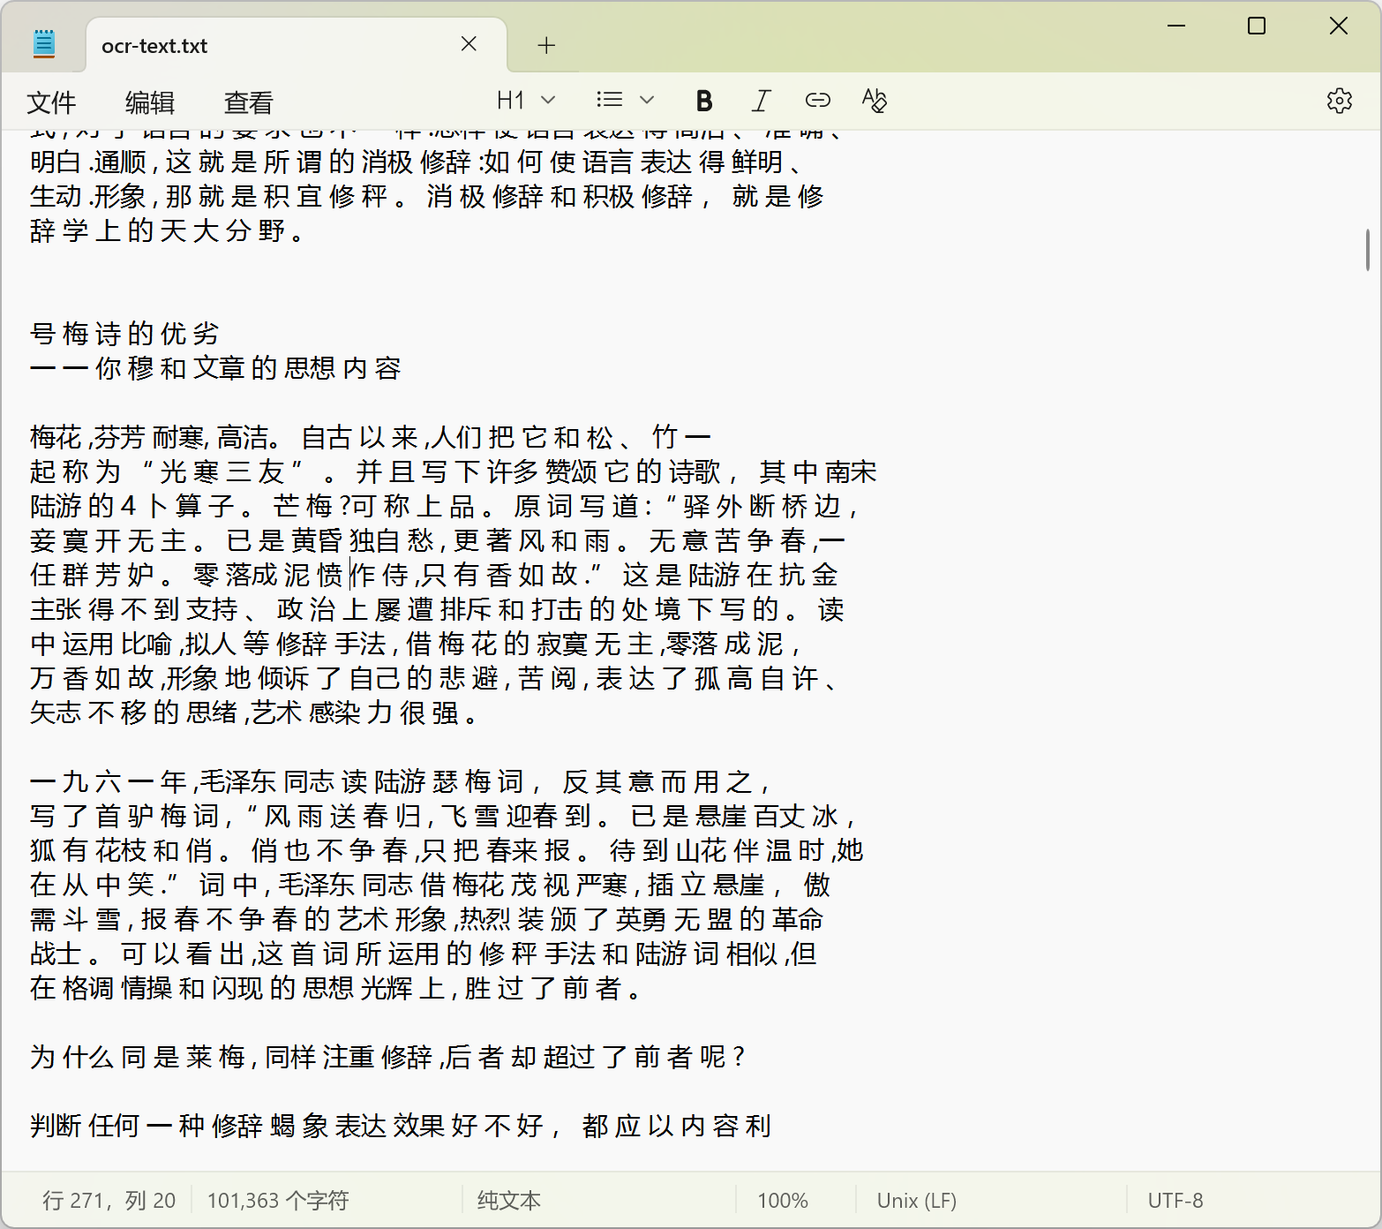Click the 纯文本 status item
The height and width of the screenshot is (1229, 1382).
[x=507, y=1200]
